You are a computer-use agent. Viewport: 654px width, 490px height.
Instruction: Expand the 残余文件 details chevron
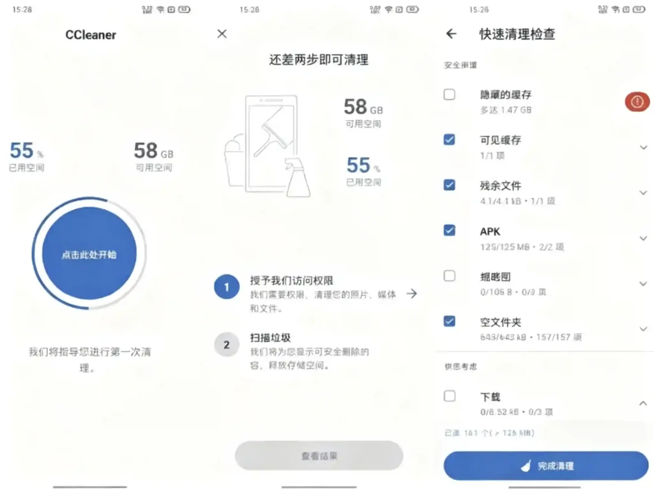point(643,192)
